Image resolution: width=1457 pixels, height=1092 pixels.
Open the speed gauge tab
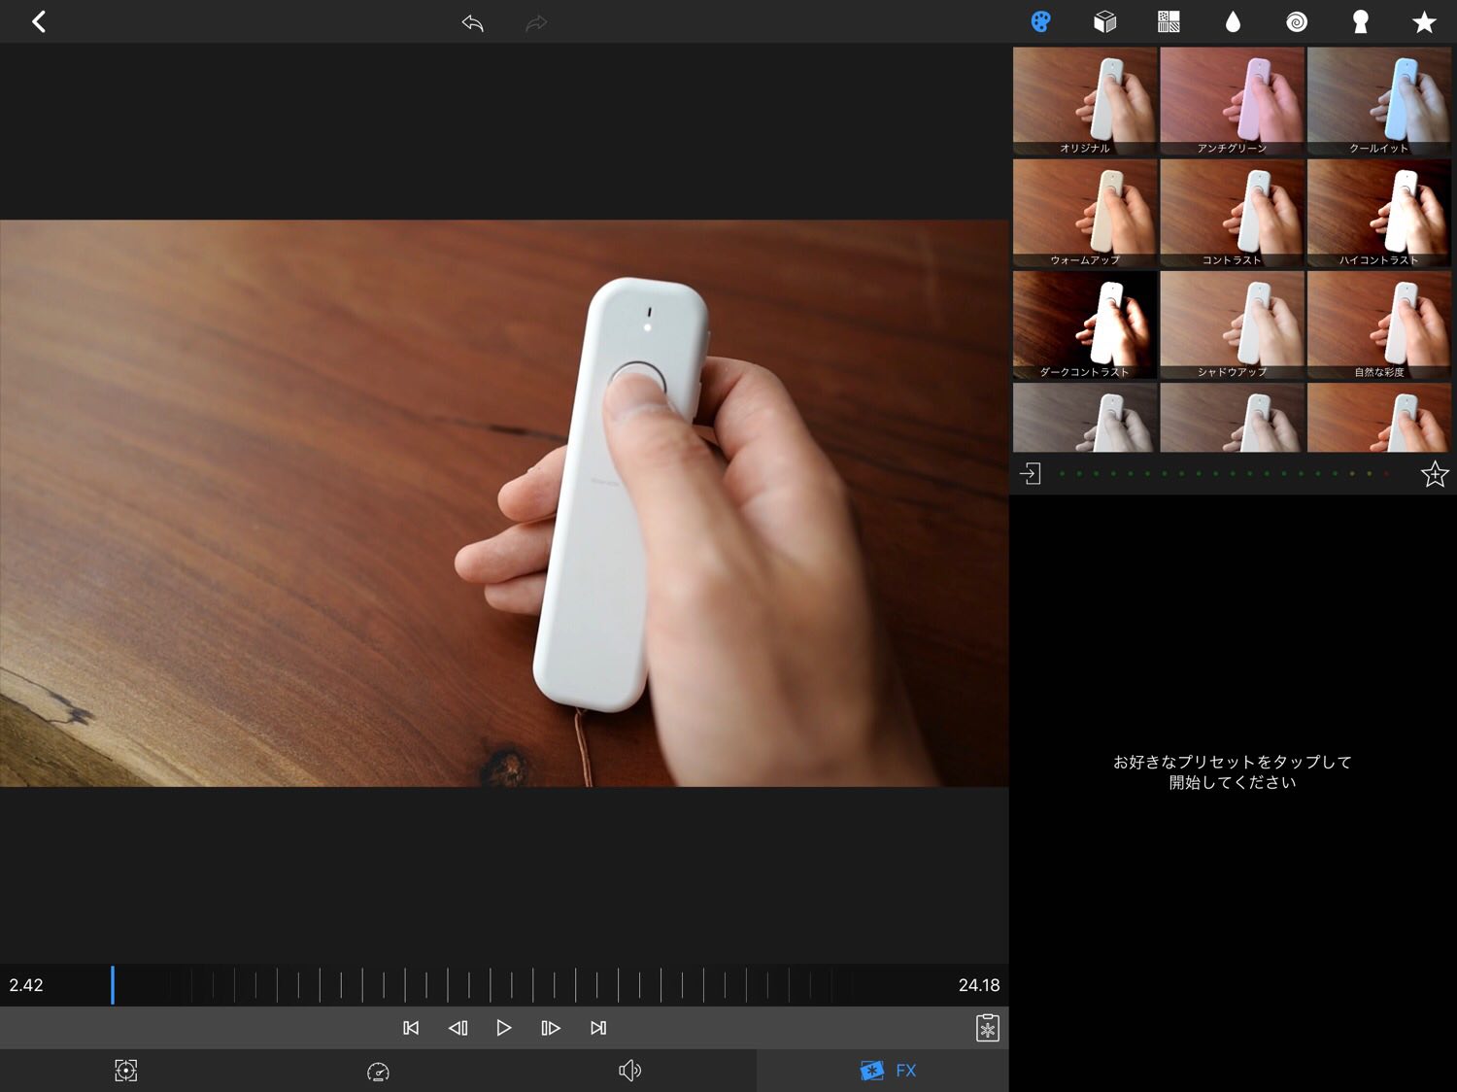pyautogui.click(x=378, y=1071)
